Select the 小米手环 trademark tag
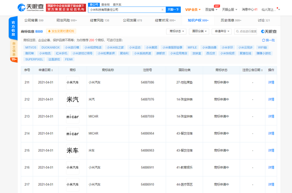Screen dimensions: 292x193 pyautogui.click(x=228, y=48)
